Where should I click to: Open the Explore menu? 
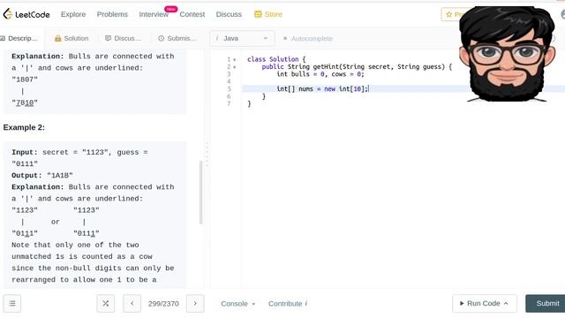[73, 14]
